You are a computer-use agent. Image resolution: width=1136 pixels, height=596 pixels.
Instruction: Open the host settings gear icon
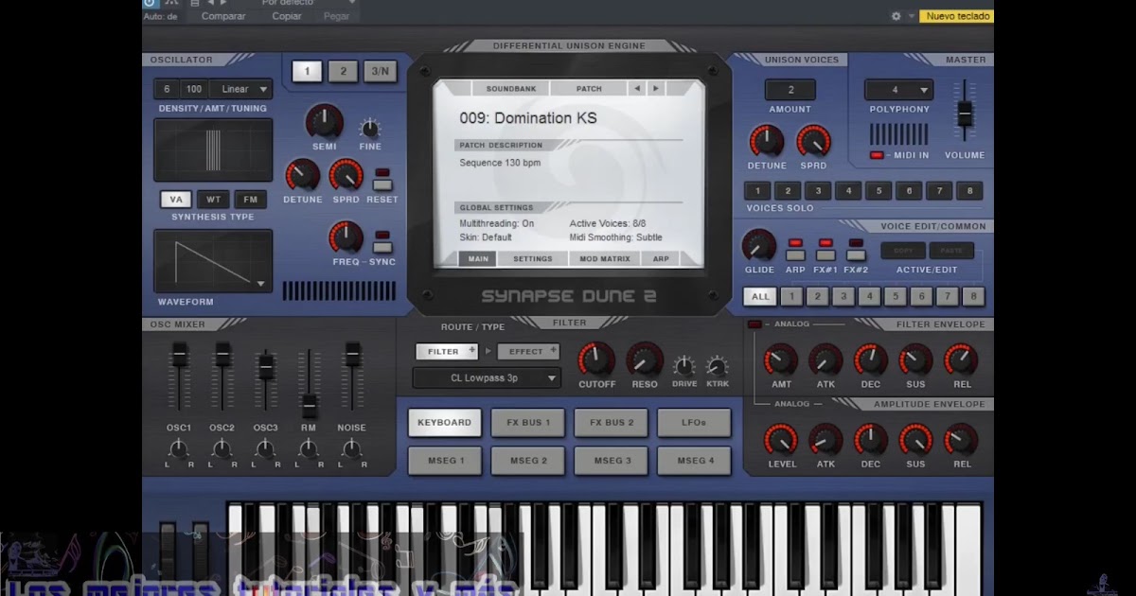pos(896,16)
